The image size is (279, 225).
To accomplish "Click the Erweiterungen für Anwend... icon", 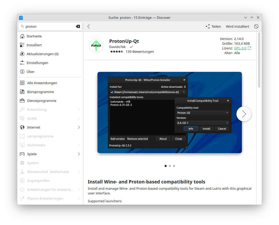I will coord(22,190).
